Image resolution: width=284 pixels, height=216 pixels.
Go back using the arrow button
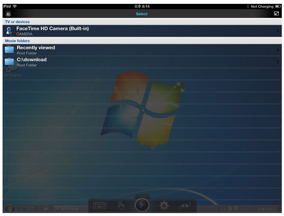(x=8, y=14)
